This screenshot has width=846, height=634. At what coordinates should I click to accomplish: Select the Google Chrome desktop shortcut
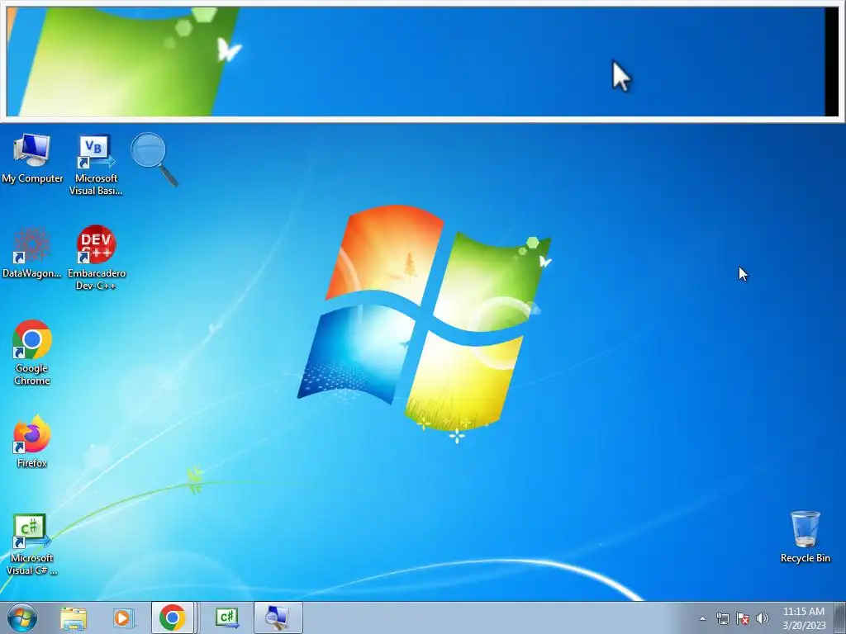coord(32,353)
